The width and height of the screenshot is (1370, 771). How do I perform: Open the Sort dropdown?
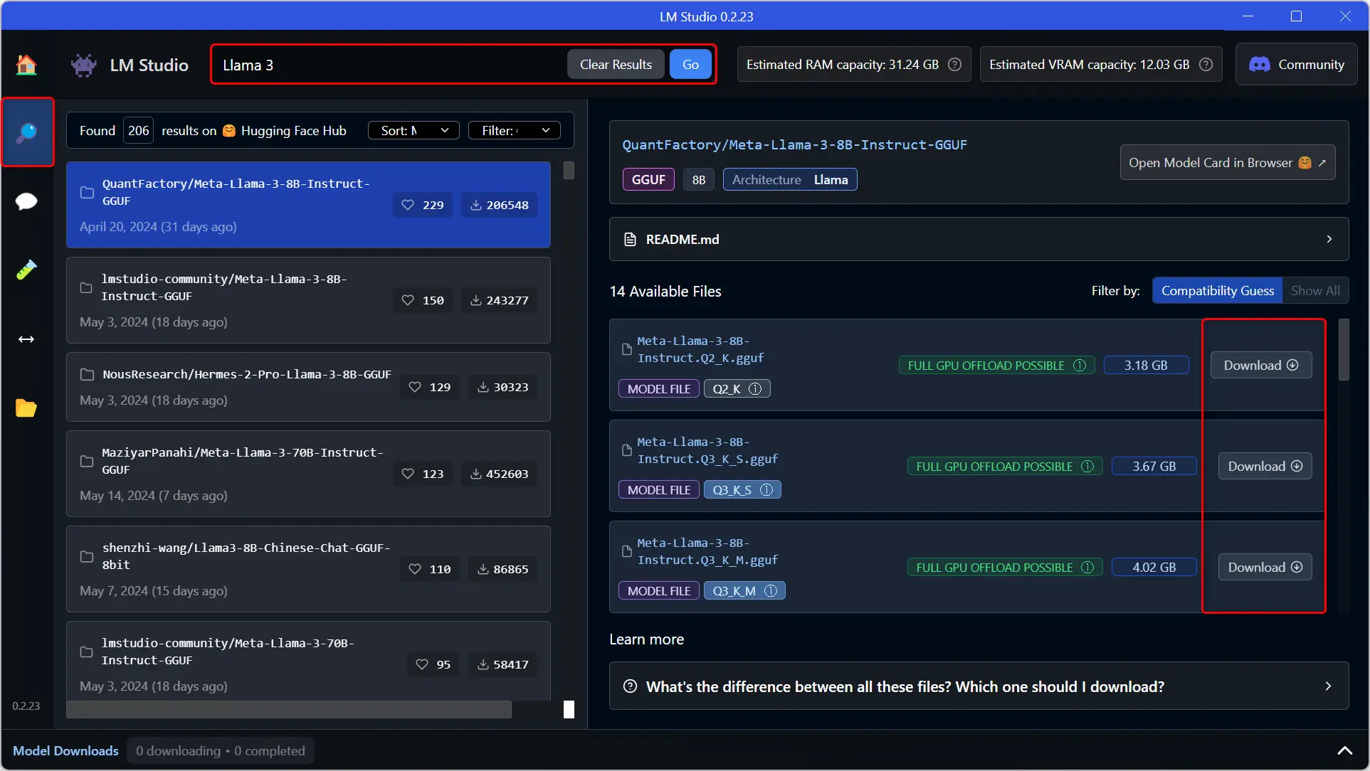click(x=413, y=130)
